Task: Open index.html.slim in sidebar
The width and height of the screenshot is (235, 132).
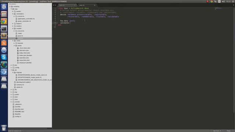Action: (x=25, y=53)
